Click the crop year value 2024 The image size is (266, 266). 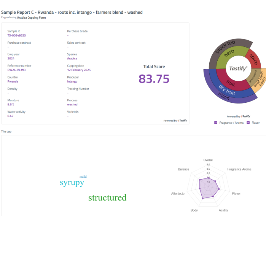[x=11, y=58]
